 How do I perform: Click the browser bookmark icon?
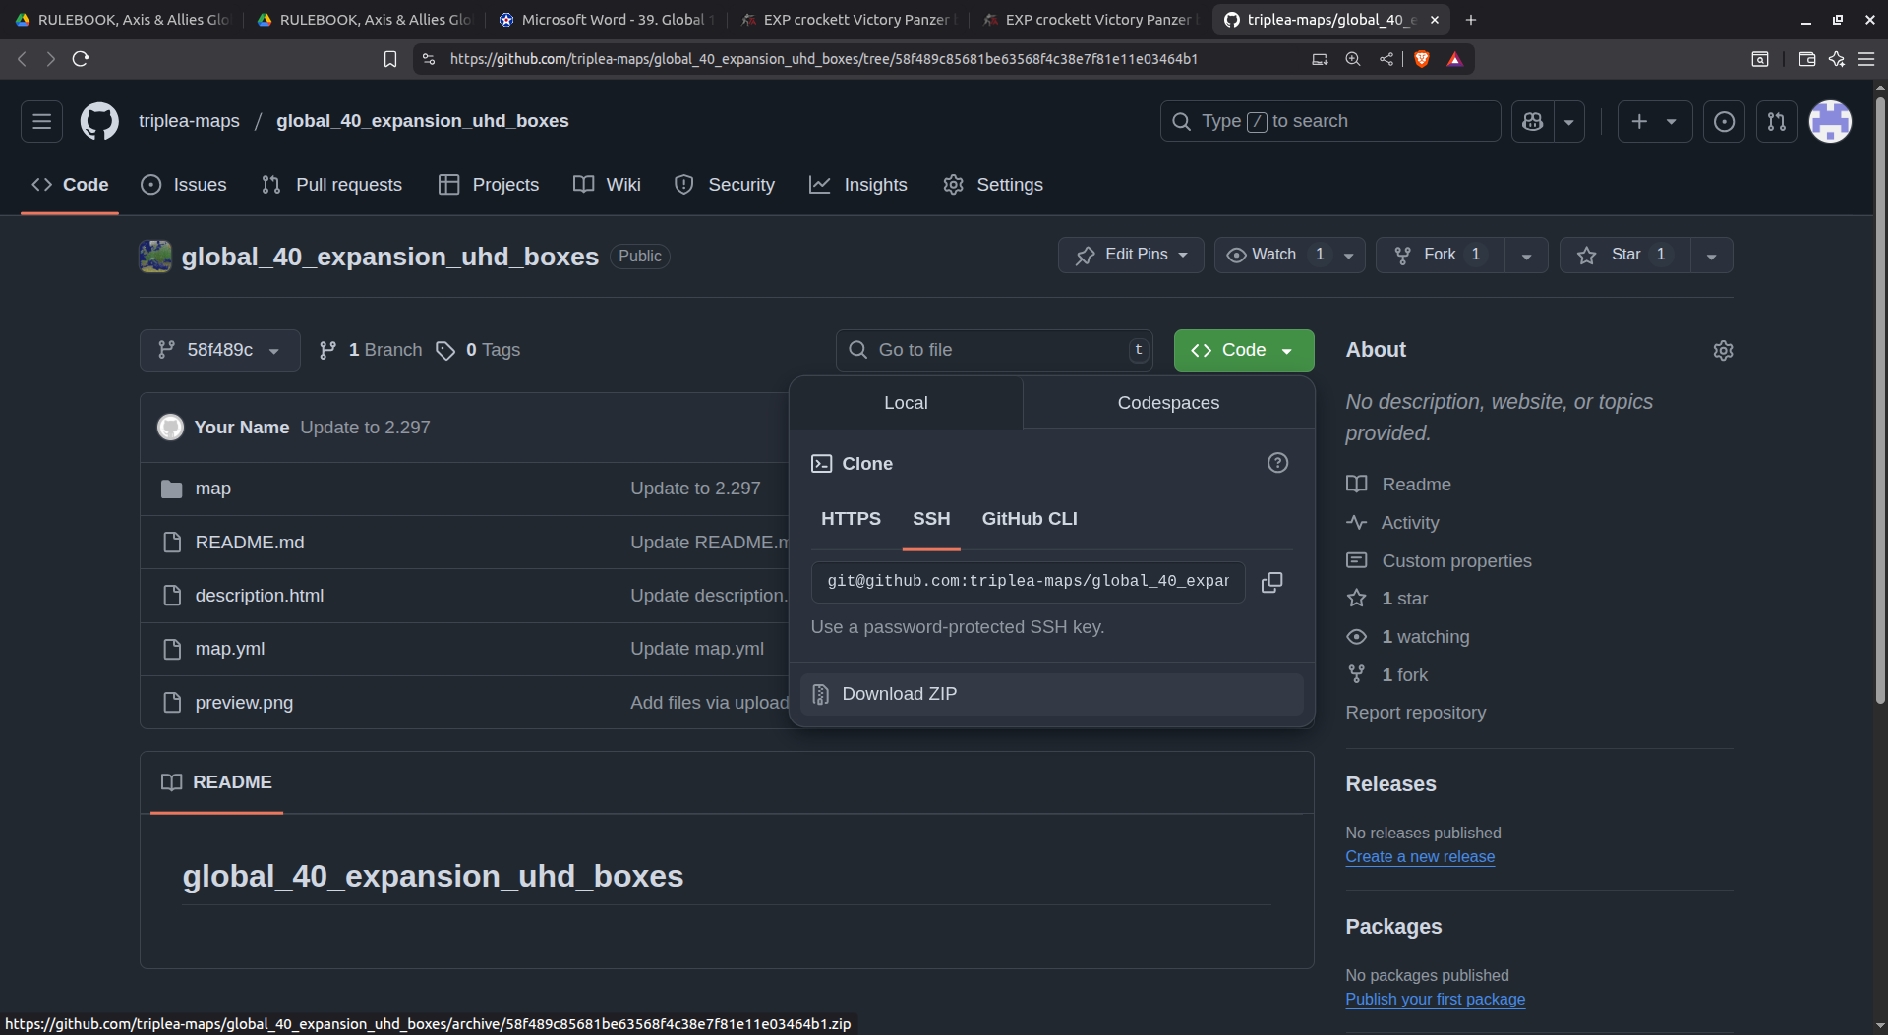[390, 59]
